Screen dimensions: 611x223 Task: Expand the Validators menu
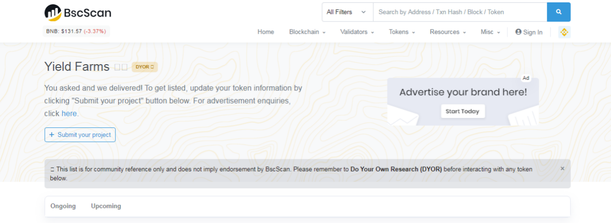coord(357,32)
